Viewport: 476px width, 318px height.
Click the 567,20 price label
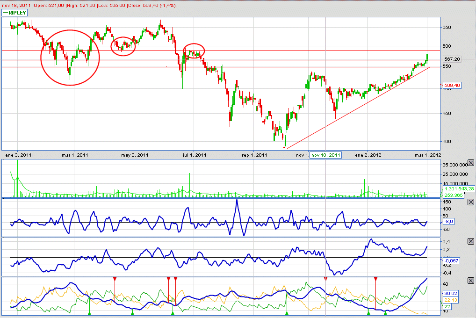(453, 59)
